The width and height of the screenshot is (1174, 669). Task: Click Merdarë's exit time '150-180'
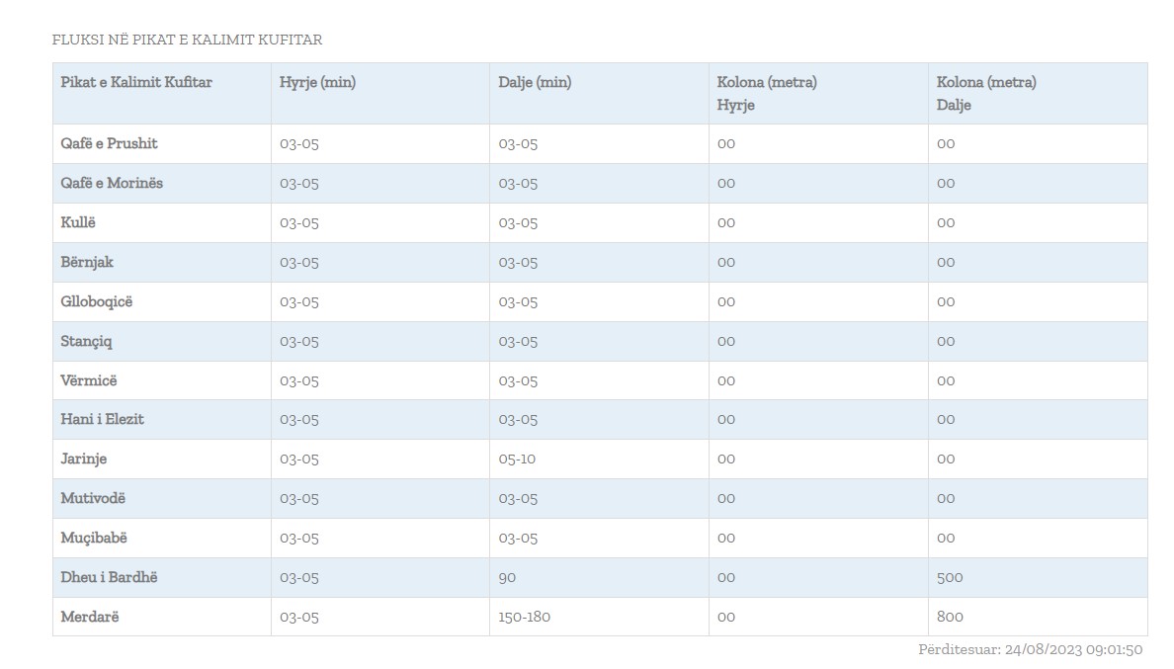tap(524, 618)
